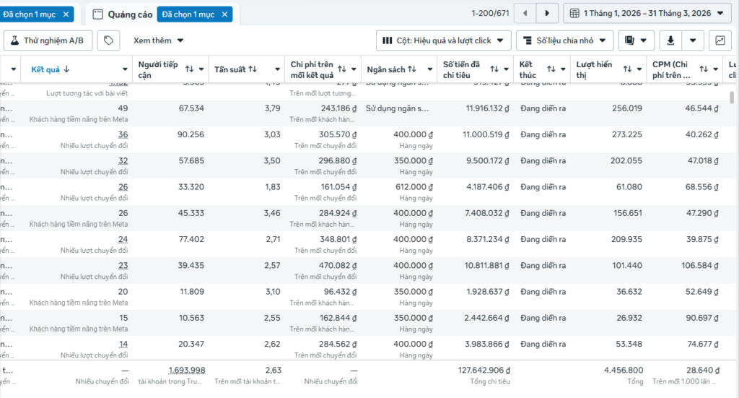Open the reports icon menu

(636, 40)
